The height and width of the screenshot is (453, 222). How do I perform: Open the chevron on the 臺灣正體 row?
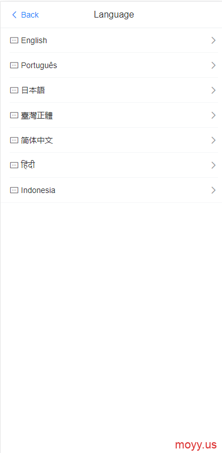[x=214, y=115]
